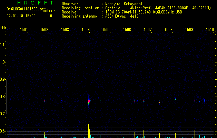
Task: Click the HROFFT title text
Action: [36, 3]
